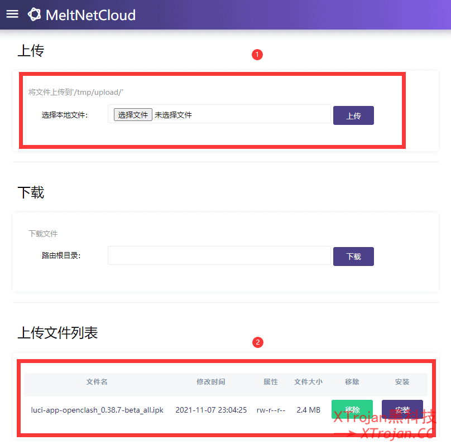Click the 上传文件列表 section heading
Screen dimensions: 451x445
(x=58, y=333)
